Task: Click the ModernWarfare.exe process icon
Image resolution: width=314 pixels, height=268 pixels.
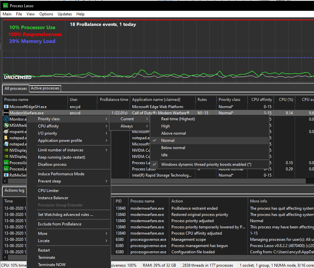Action: tap(6, 113)
